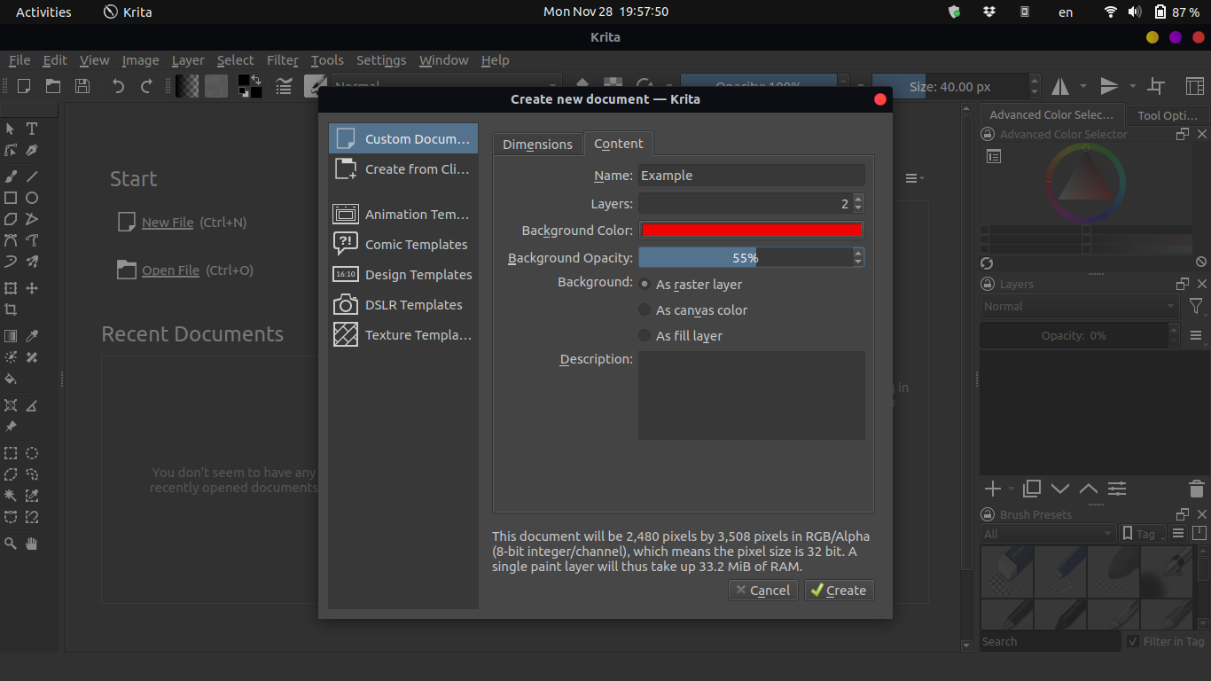Screen dimensions: 1211x681
Task: Open the All tags dropdown in Brush Presets
Action: point(1048,533)
